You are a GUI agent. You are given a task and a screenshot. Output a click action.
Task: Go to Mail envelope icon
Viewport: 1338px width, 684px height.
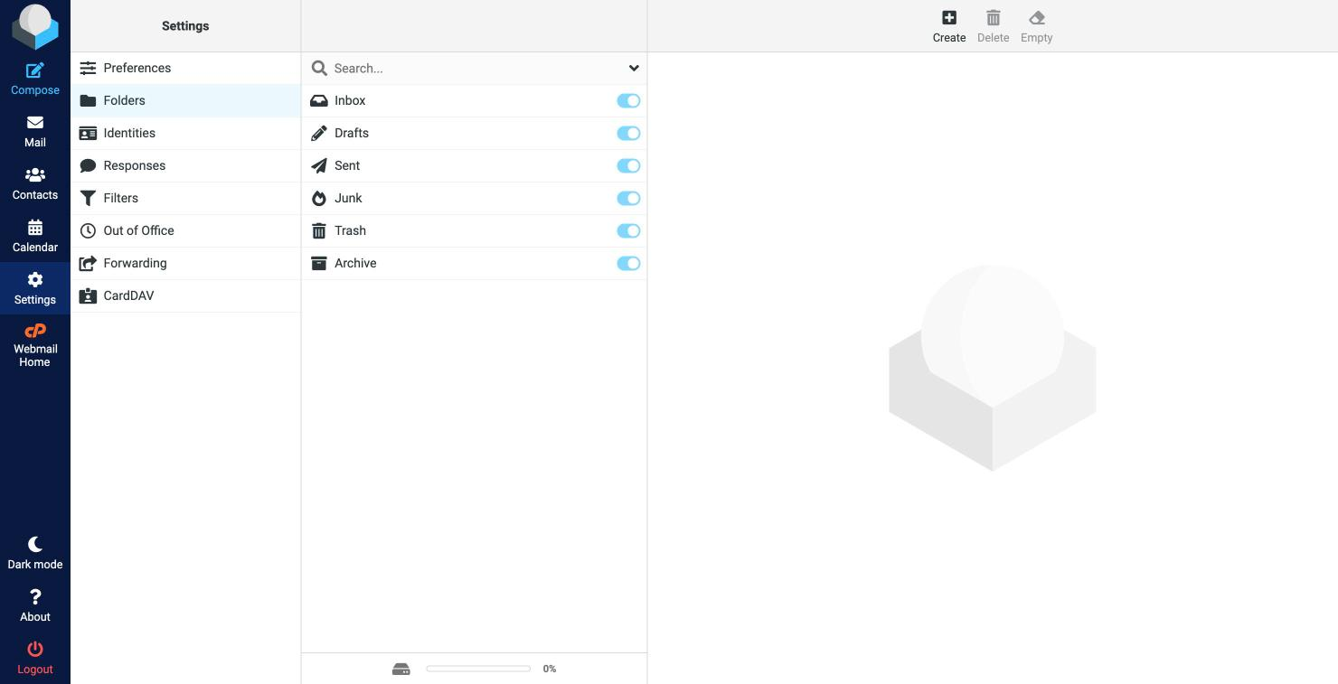35,123
